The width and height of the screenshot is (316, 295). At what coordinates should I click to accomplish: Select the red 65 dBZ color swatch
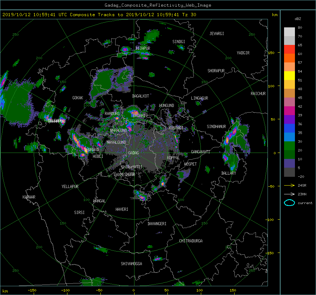pos(289,49)
